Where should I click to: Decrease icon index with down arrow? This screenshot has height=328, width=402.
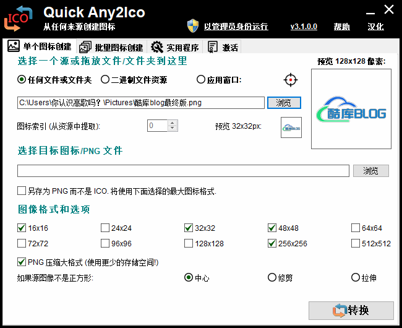tap(173, 128)
